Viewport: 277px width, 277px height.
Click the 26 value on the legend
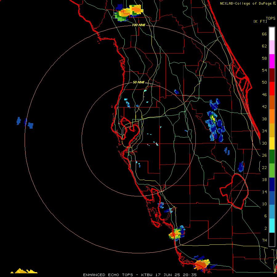coord(264,155)
